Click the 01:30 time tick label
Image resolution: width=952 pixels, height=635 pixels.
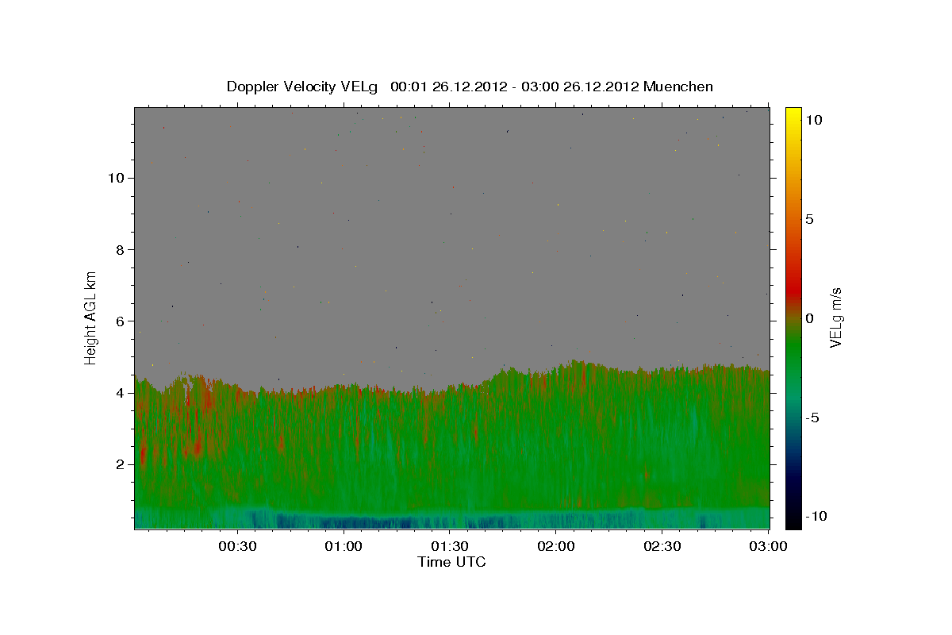(x=450, y=547)
